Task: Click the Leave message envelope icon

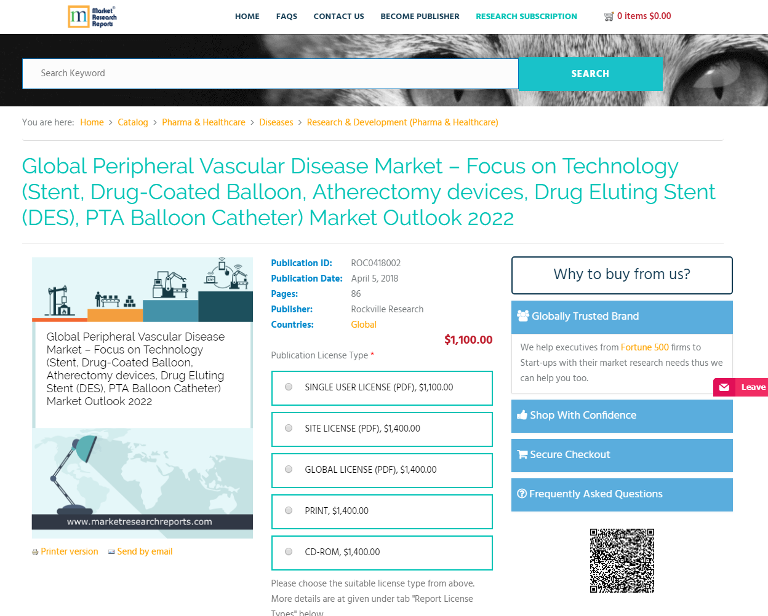Action: [724, 387]
